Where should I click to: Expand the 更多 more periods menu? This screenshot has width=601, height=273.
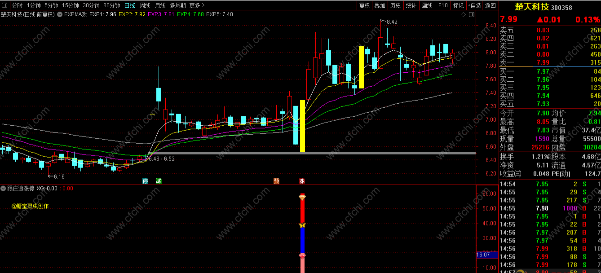click(197, 5)
